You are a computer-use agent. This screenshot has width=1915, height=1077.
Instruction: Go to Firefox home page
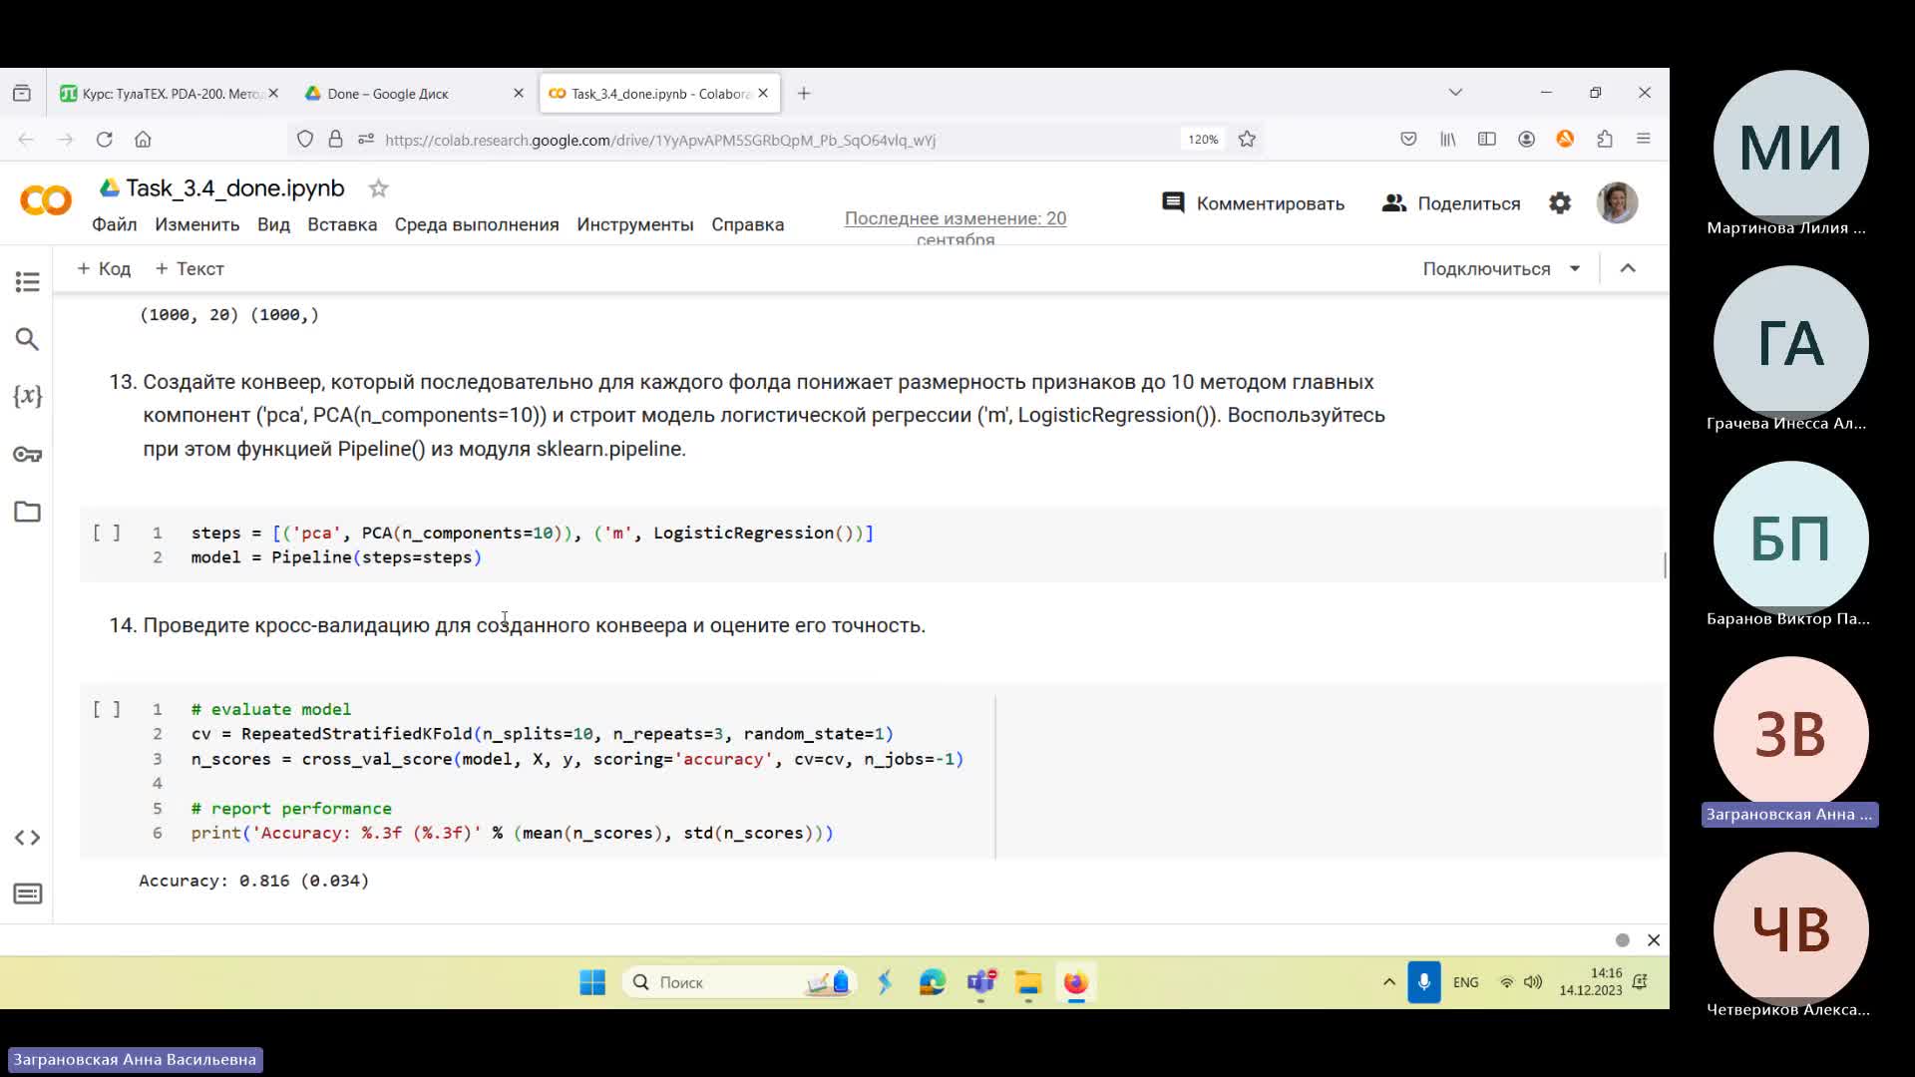coord(143,140)
